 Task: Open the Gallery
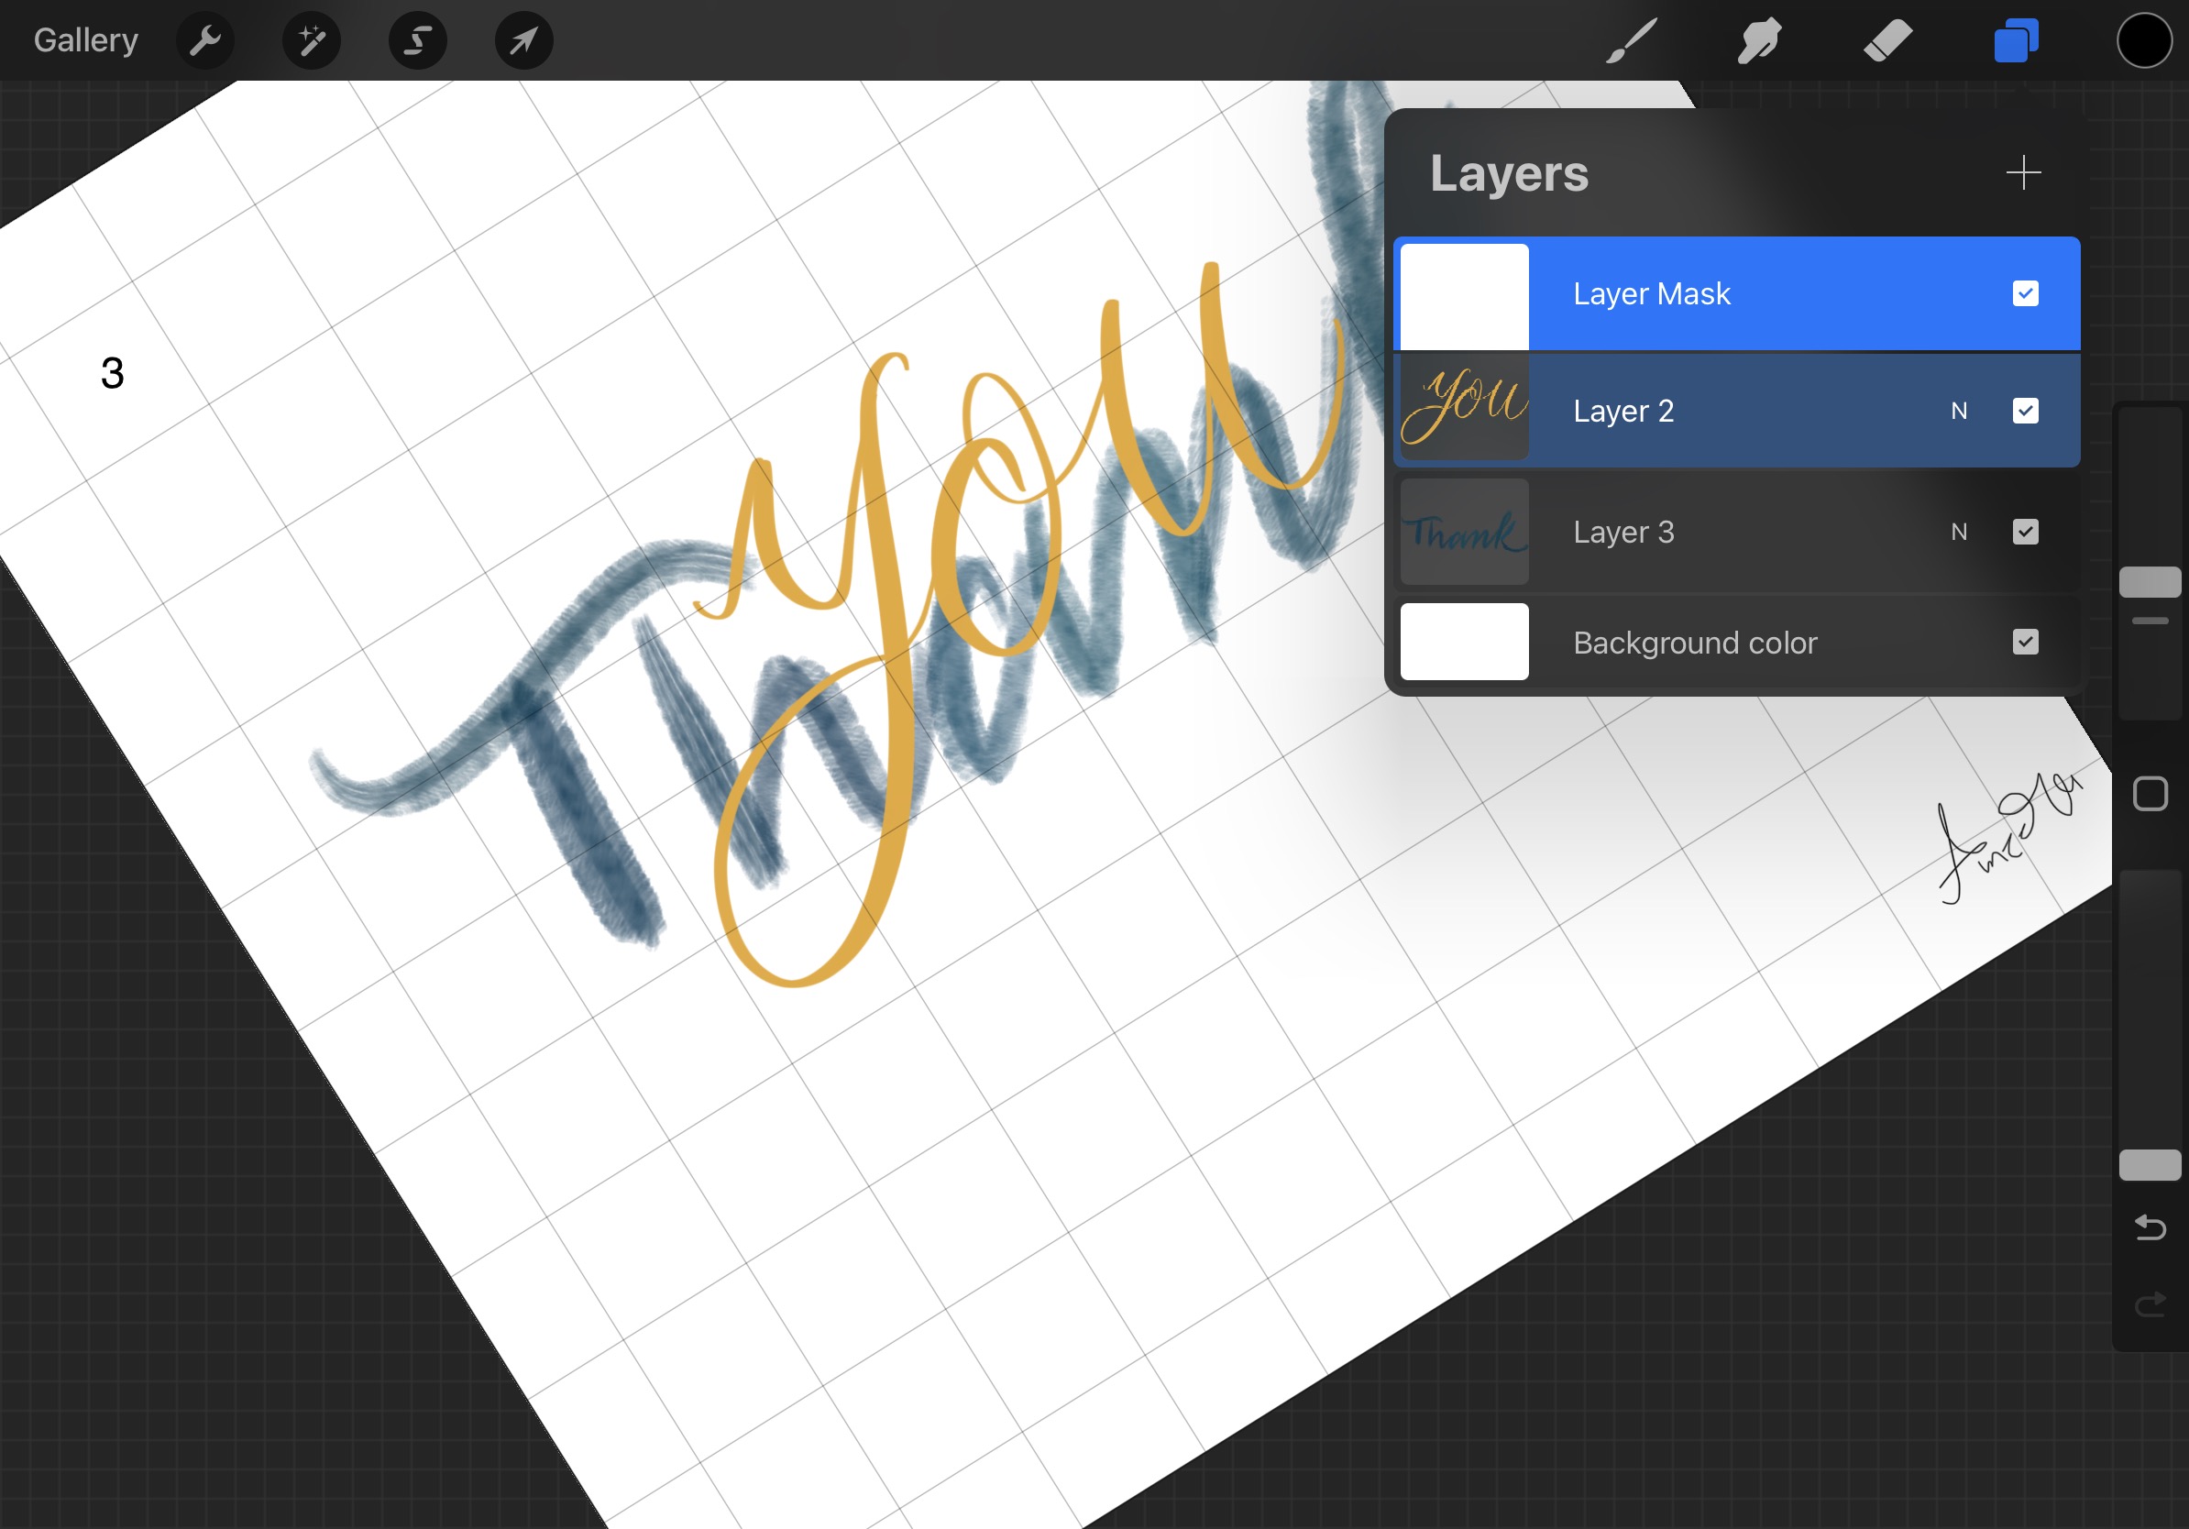[x=86, y=40]
